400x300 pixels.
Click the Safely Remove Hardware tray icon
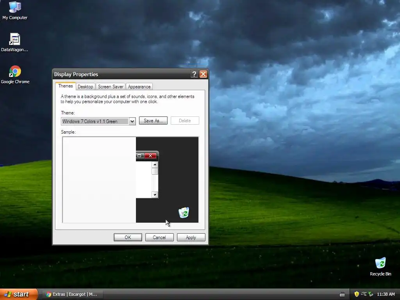click(x=371, y=294)
